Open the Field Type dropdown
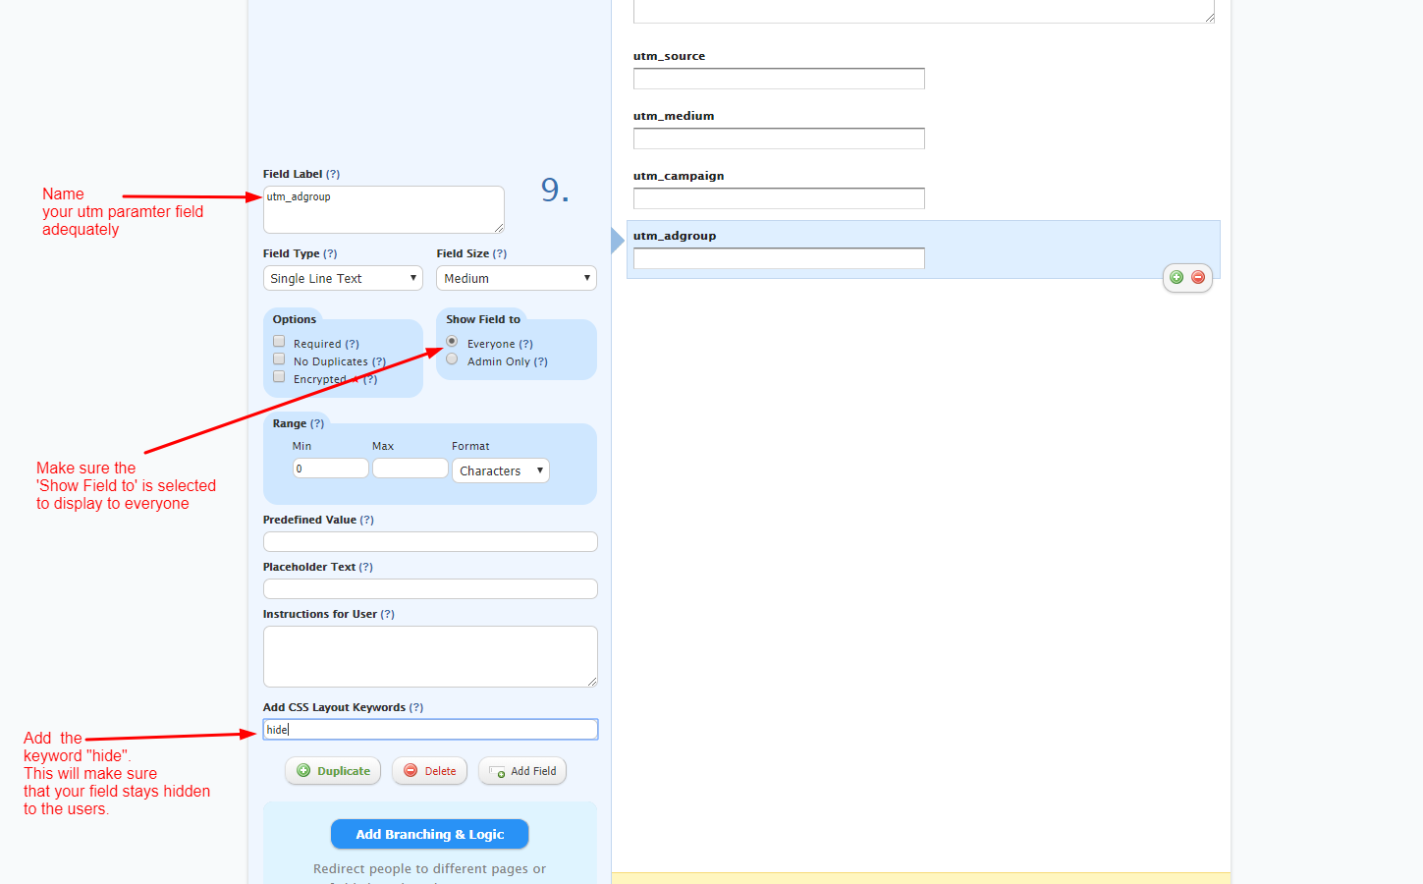The image size is (1423, 884). 342,278
